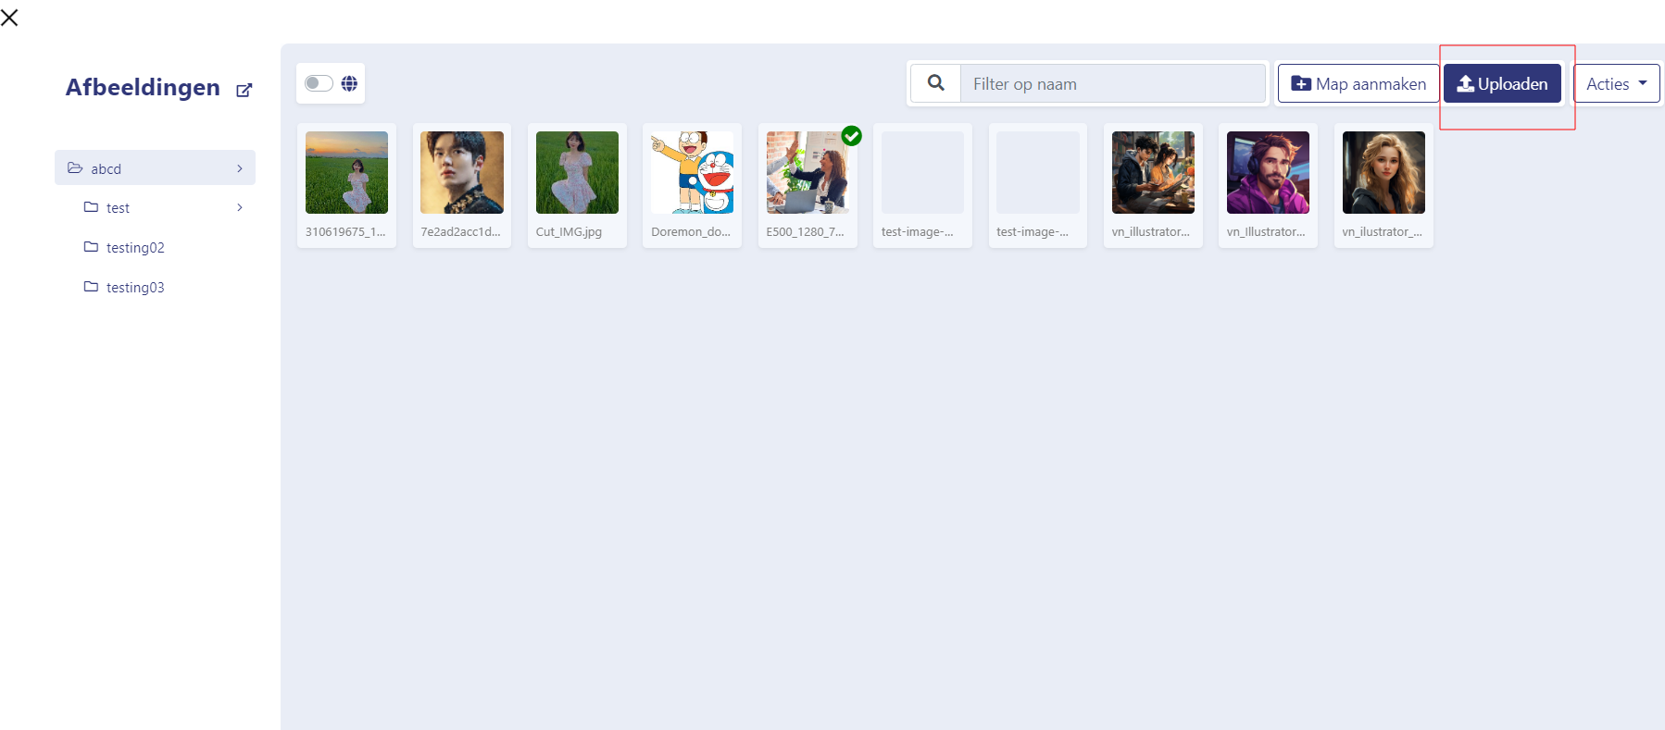Click the external link icon beside Afbeeldingen
Screen dimensions: 1665x730
click(x=244, y=90)
